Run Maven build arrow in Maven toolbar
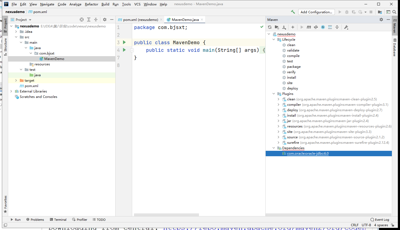400x230 pixels. click(x=302, y=27)
